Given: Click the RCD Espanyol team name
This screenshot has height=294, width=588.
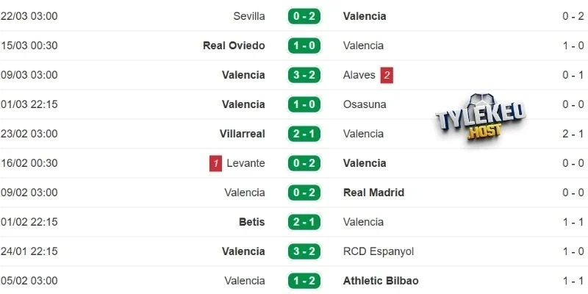Looking at the screenshot, I should [379, 251].
